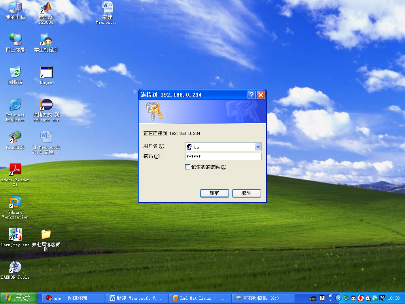405x304 pixels.
Task: Close the 连接到 192.168.0.234 dialog
Action: 261,95
